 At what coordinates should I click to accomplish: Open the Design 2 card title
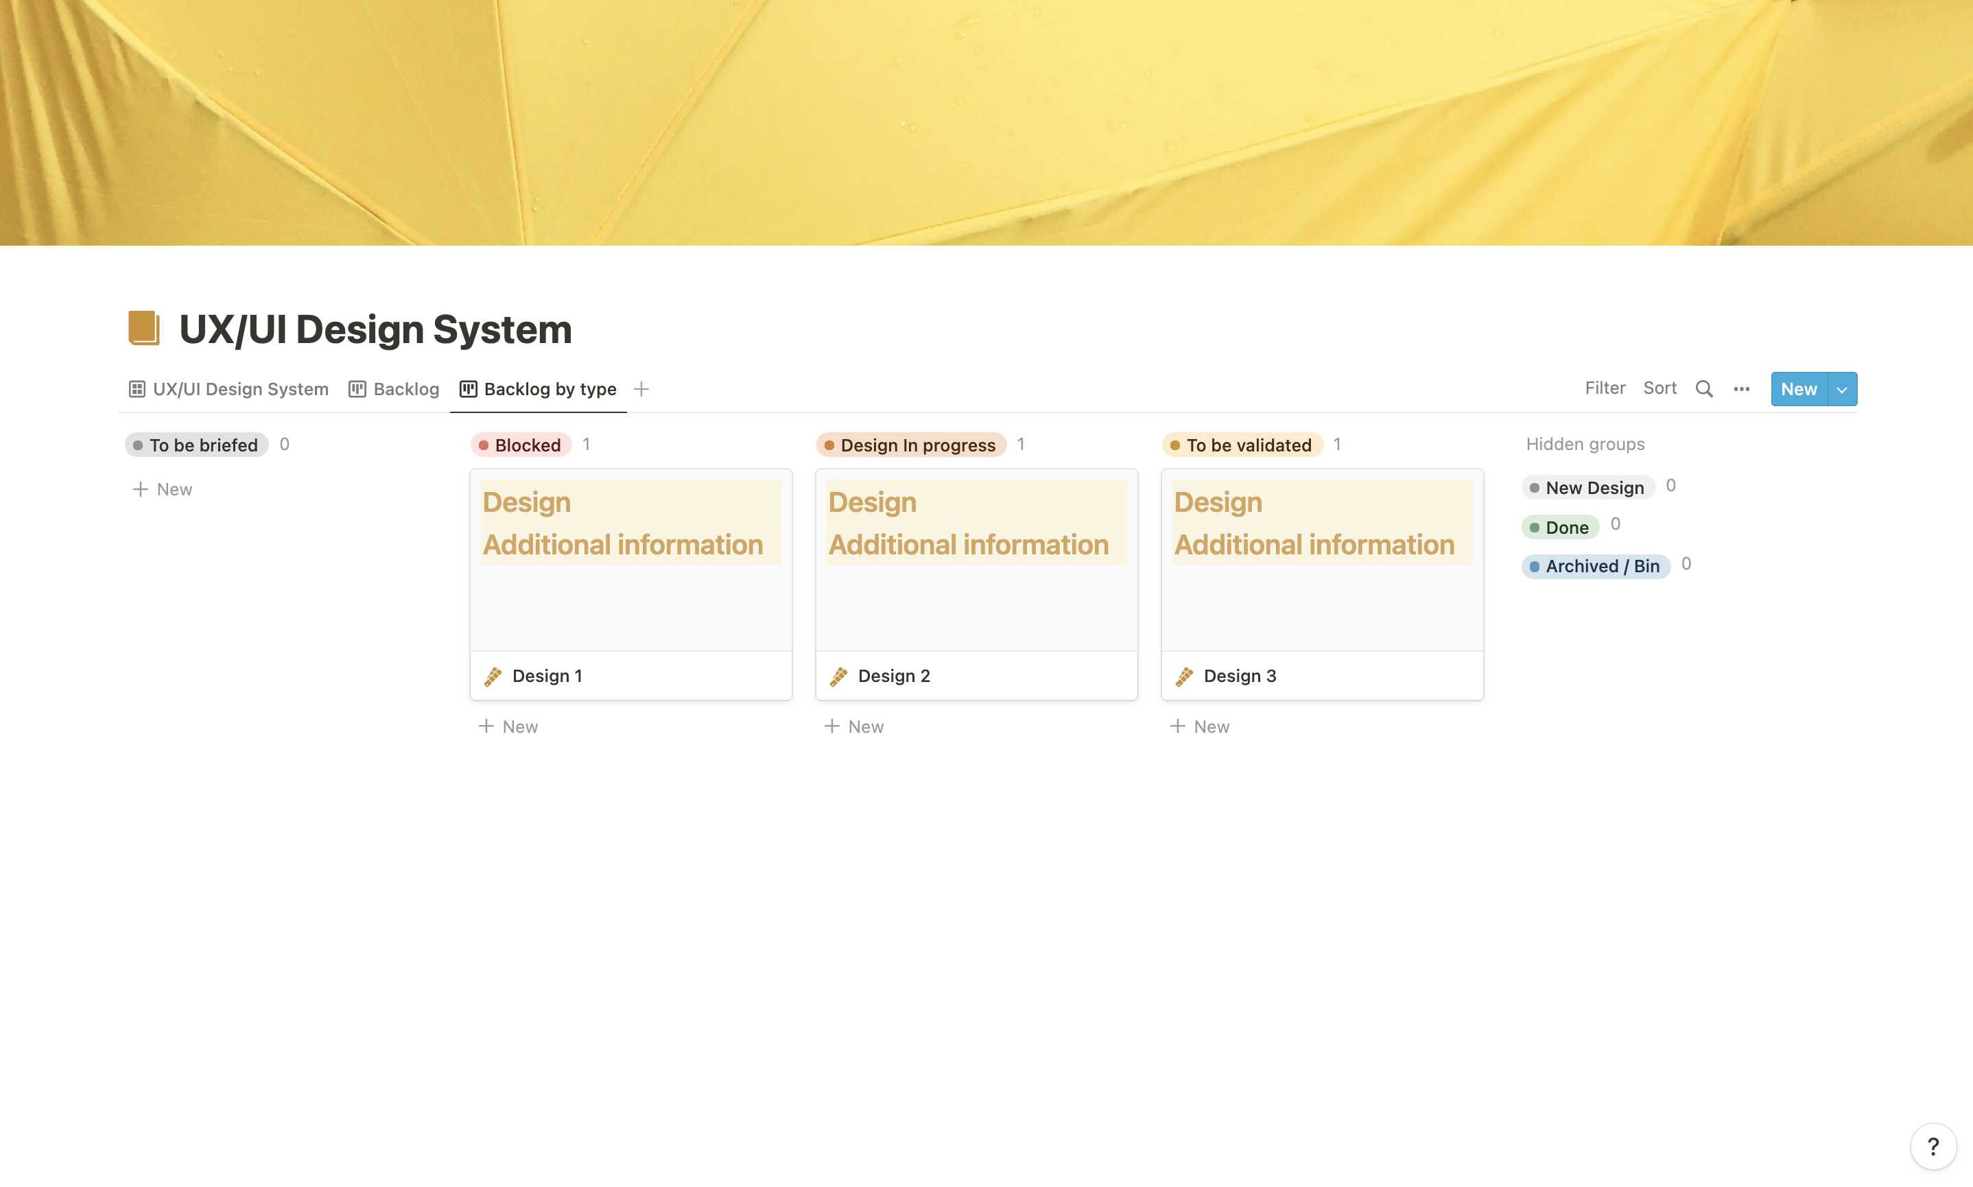(x=894, y=676)
